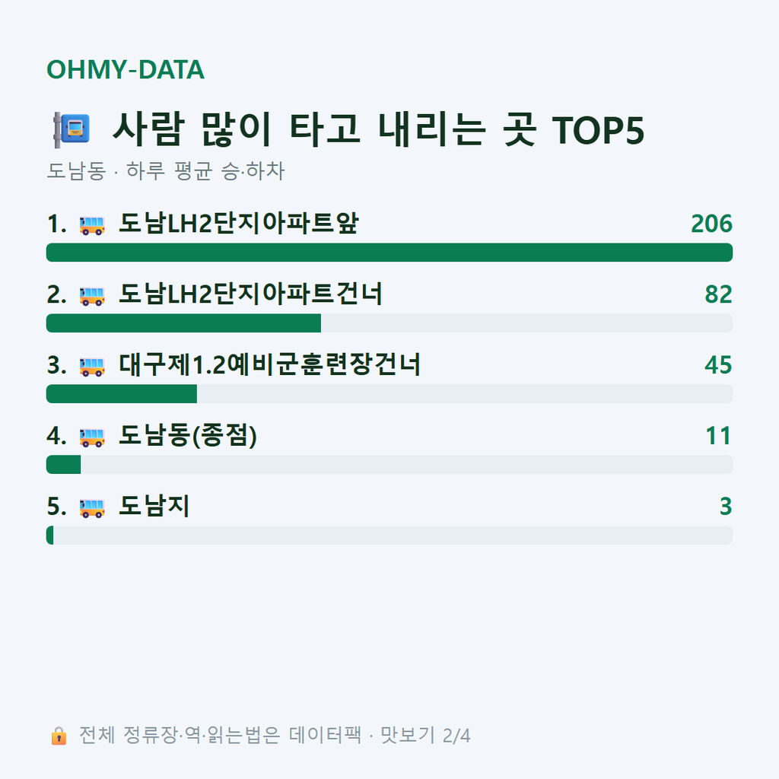Image resolution: width=779 pixels, height=779 pixels.
Task: Click the full green bar for rank 1
Action: pos(389,253)
